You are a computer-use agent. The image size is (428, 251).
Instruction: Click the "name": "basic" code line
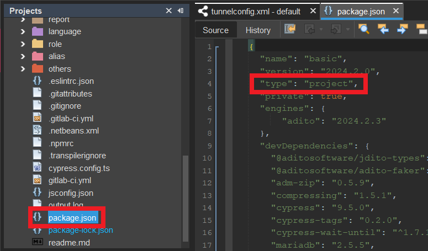tap(303, 59)
